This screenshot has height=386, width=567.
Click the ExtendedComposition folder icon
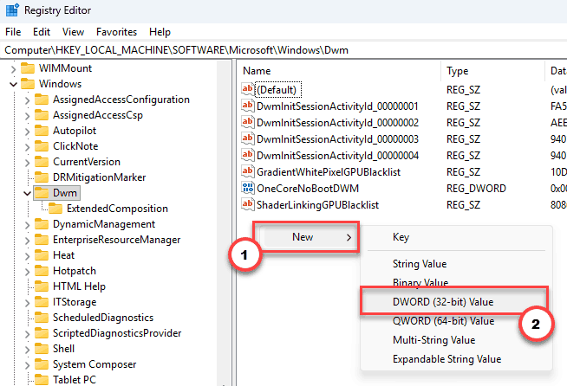coord(55,209)
